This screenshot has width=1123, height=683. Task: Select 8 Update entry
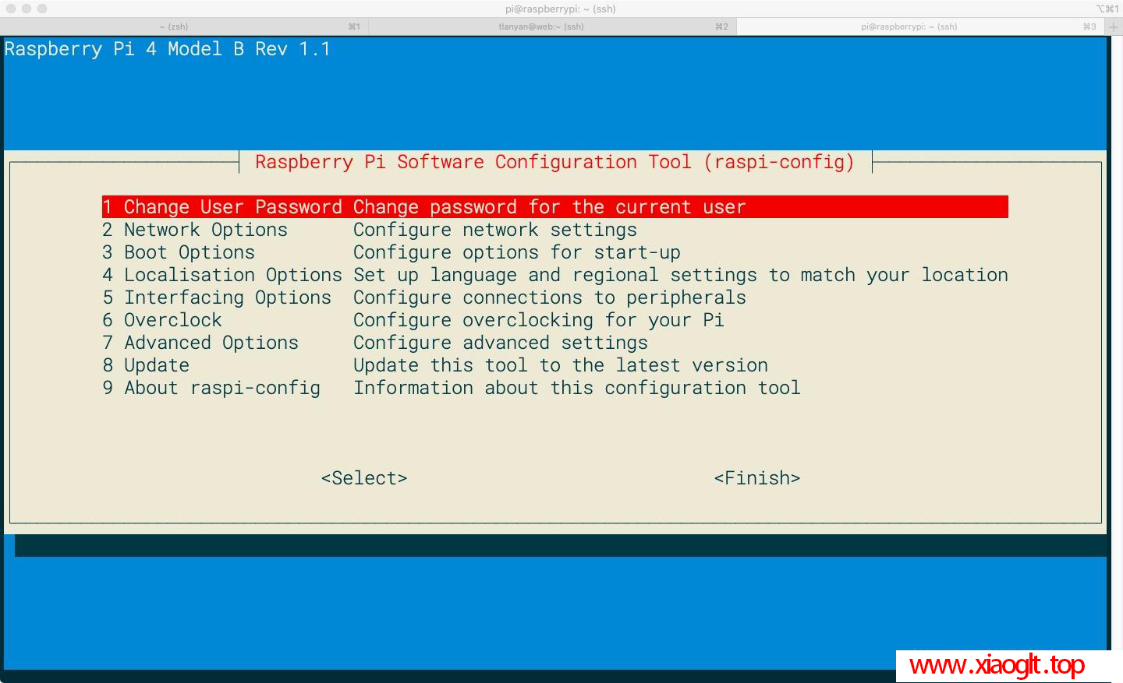point(146,365)
